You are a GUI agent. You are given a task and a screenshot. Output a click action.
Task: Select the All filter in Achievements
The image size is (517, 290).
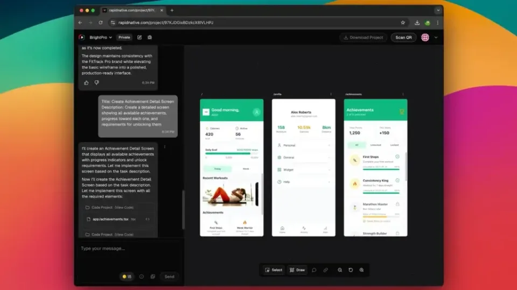pos(357,145)
